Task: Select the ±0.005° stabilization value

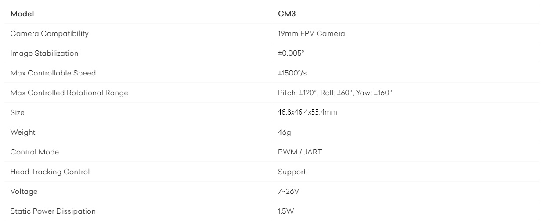Action: [x=291, y=53]
